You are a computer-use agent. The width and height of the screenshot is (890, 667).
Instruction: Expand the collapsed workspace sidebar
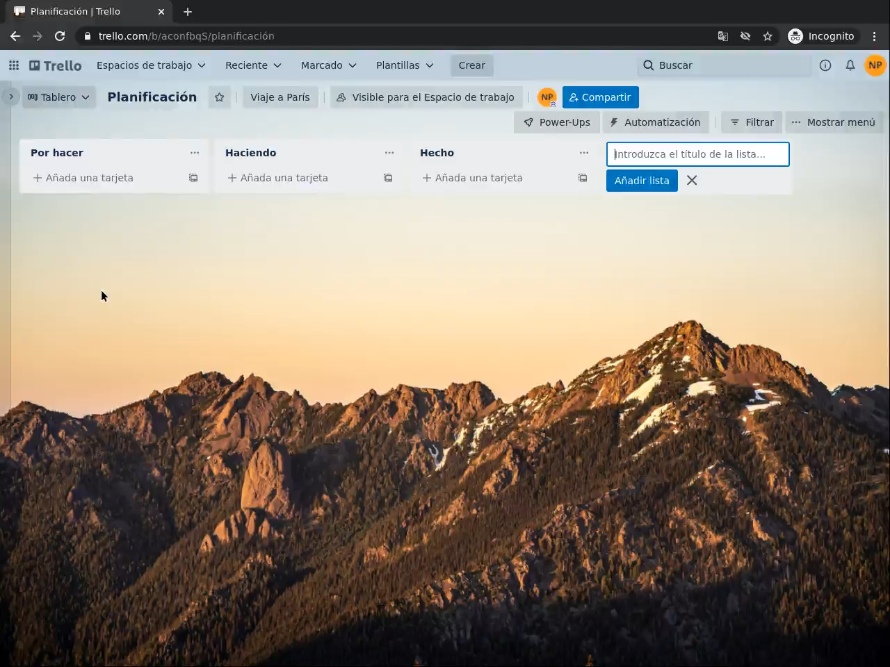(x=10, y=97)
